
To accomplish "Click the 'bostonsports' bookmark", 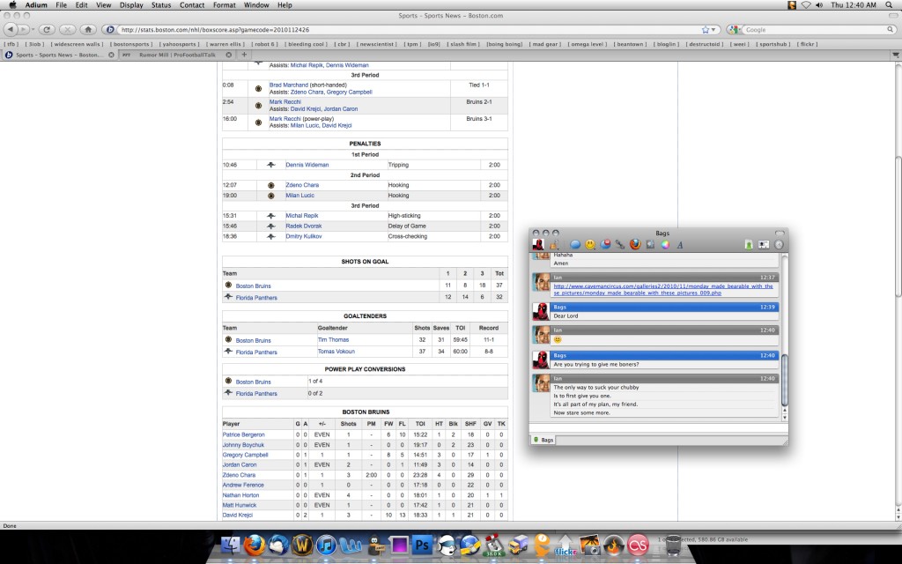I will click(x=131, y=44).
